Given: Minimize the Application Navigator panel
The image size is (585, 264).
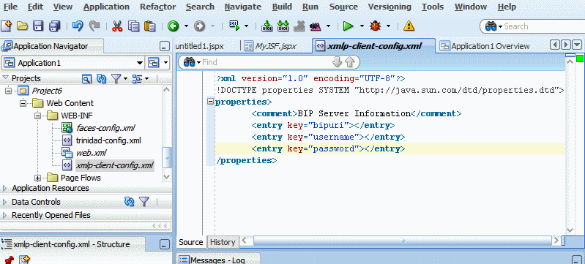Looking at the screenshot, I should [165, 47].
